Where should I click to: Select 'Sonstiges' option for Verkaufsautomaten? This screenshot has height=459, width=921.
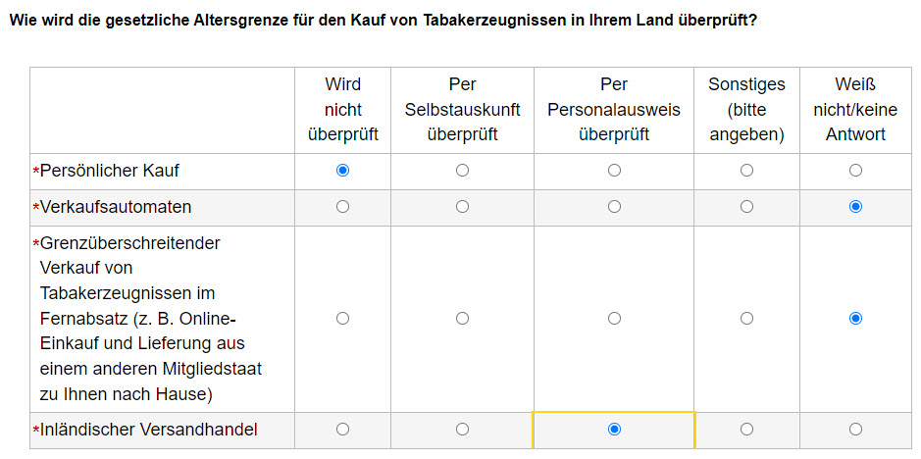point(746,207)
